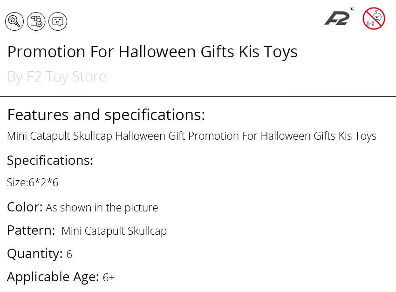Open the By F2 Toy Store link
Screen dimensions: 396x292
pyautogui.click(x=57, y=76)
